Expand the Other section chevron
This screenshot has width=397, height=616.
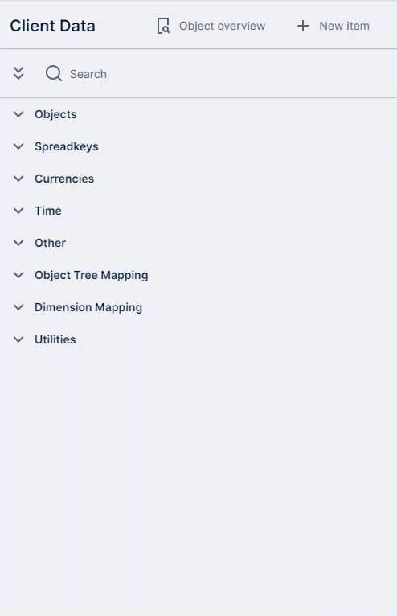18,243
